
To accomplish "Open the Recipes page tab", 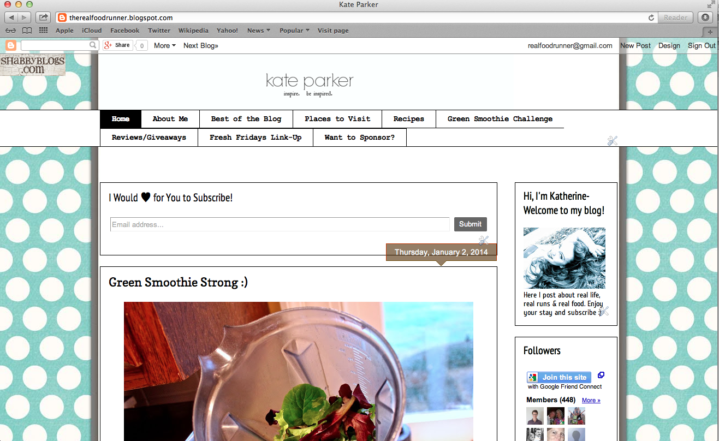I will (409, 119).
